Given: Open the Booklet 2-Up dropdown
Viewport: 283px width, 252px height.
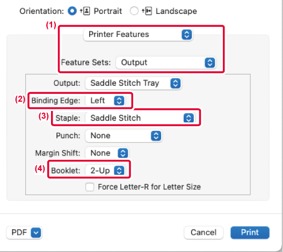Looking at the screenshot, I should point(105,171).
